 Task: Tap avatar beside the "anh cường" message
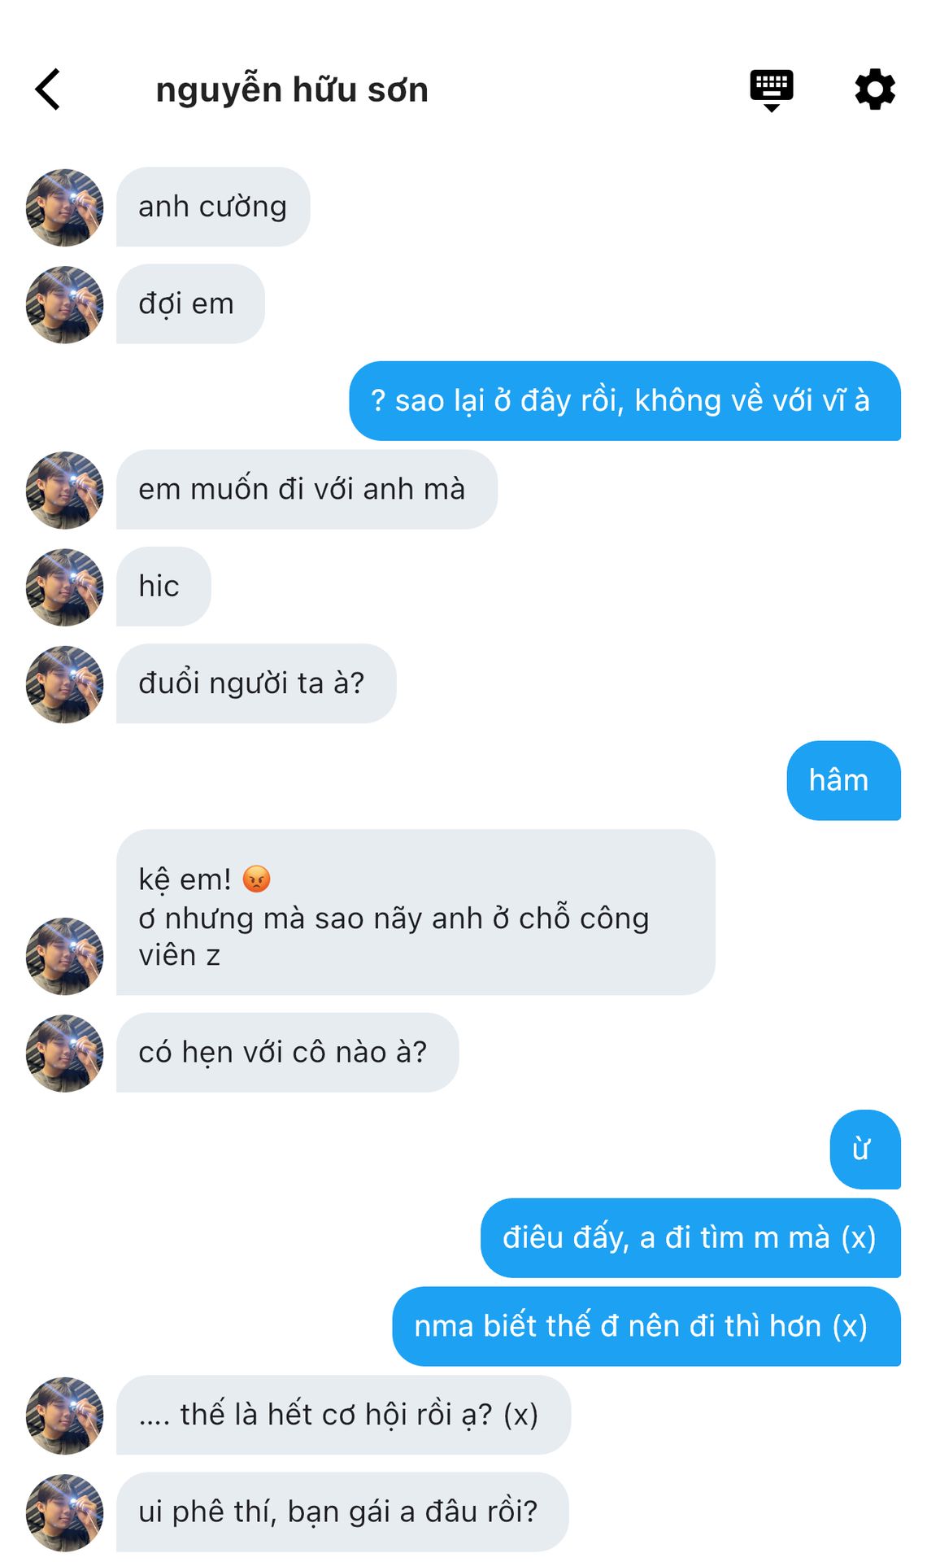coord(65,207)
